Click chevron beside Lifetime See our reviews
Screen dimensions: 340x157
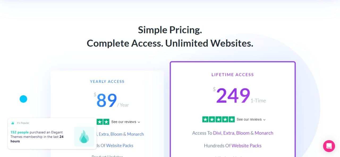coord(264,120)
